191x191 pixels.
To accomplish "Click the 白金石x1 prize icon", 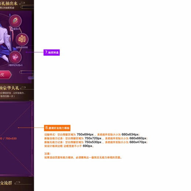I will (x=15, y=21).
